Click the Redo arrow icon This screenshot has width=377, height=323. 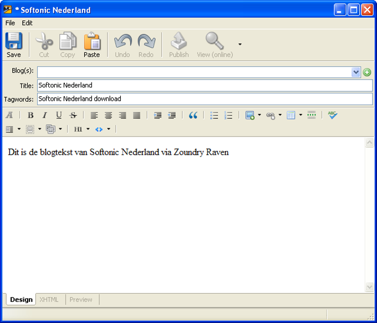click(x=146, y=41)
